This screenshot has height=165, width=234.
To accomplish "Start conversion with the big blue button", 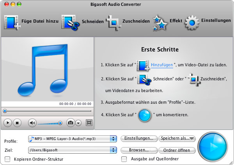I will pos(213,146).
